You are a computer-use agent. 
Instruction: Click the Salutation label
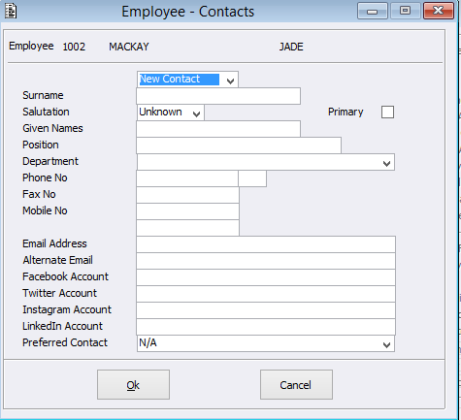(46, 112)
